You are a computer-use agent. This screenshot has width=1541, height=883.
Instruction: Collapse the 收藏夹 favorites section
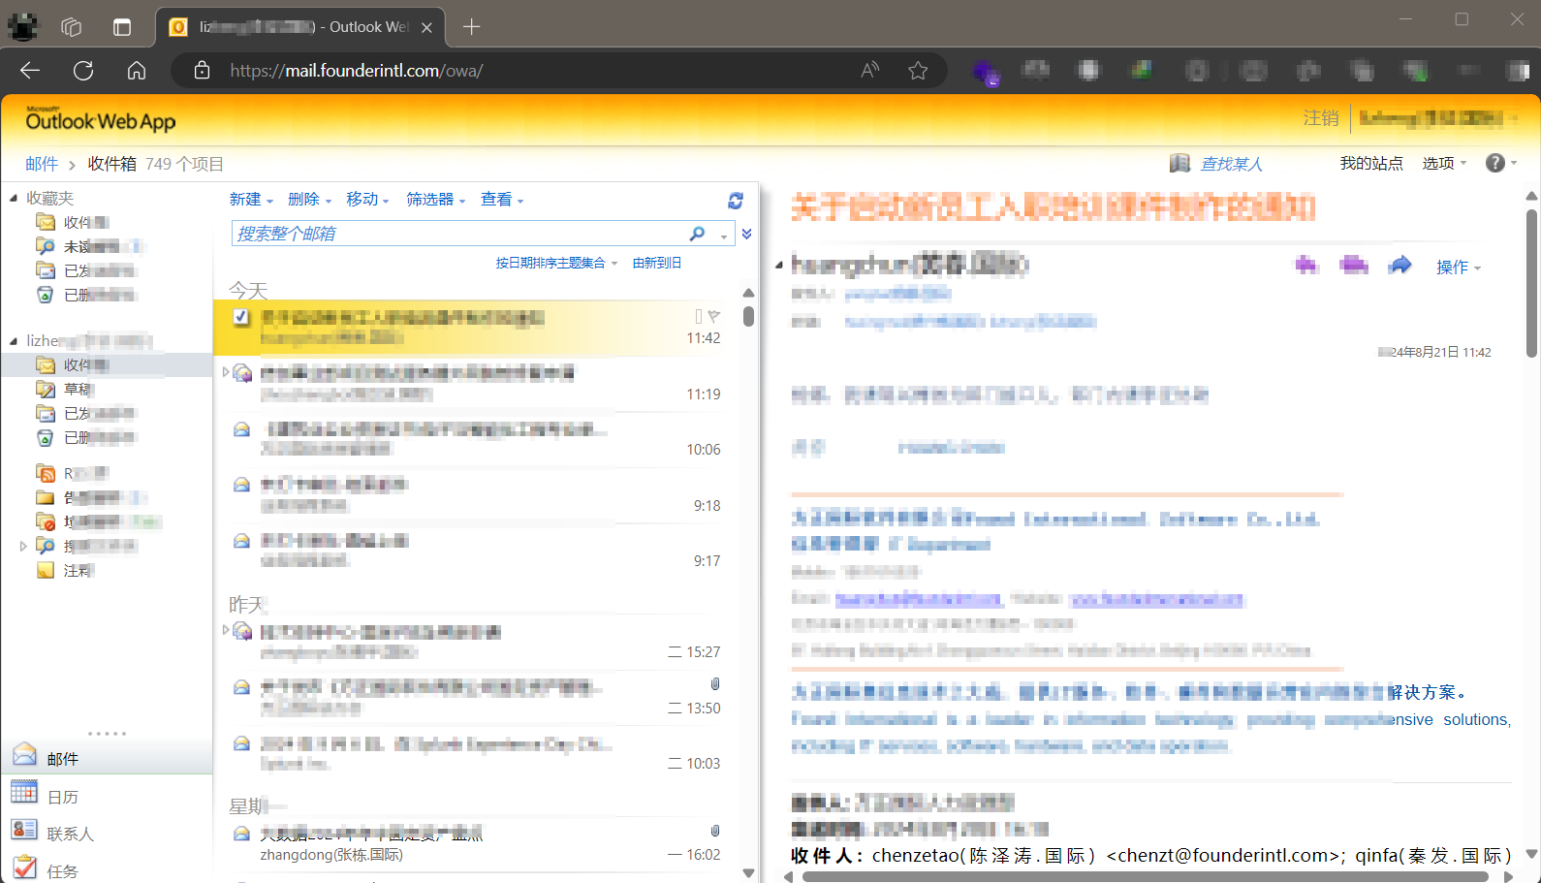point(14,198)
